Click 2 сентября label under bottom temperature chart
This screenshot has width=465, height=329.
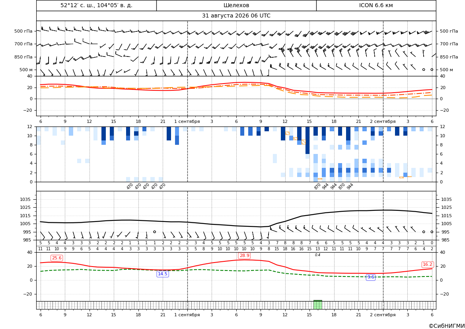383,315
